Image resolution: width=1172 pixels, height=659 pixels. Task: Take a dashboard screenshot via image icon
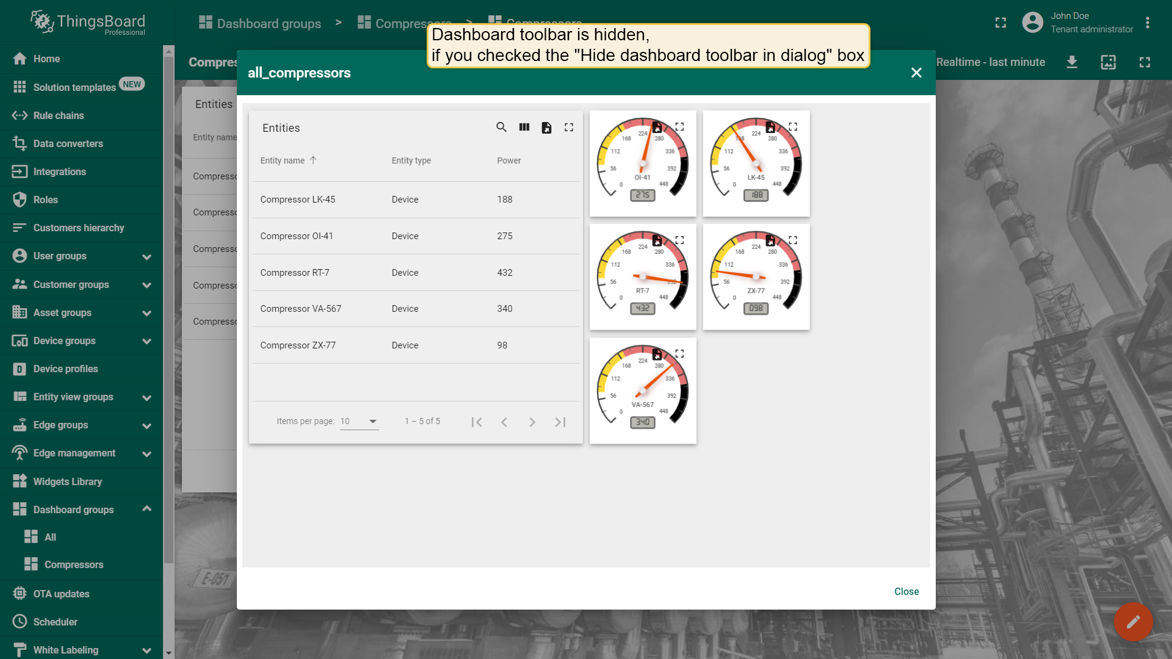click(1108, 62)
